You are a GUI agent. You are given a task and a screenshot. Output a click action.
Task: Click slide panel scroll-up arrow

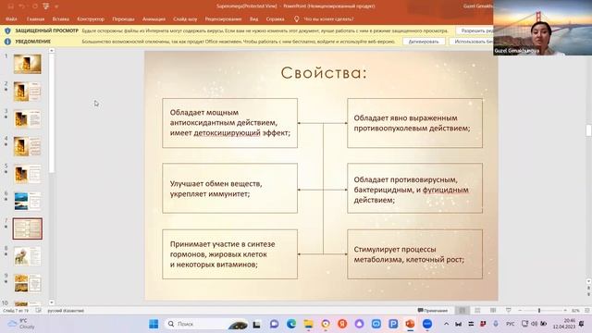coord(52,51)
